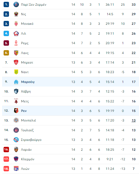Click the Nice club logo

pyautogui.click(x=16, y=14)
